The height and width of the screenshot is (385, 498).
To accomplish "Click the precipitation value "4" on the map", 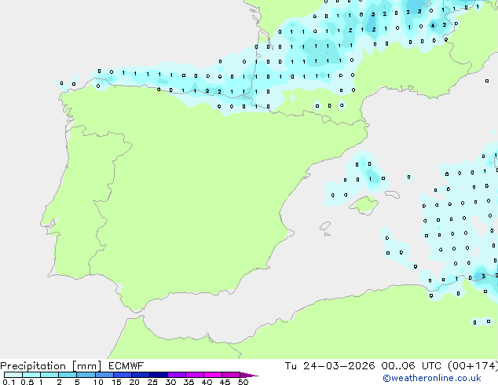I will (x=433, y=25).
